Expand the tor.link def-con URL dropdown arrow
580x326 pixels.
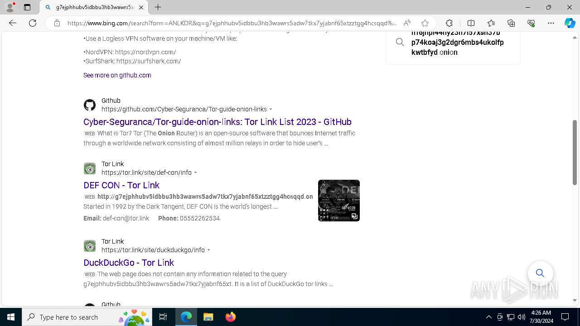pos(196,173)
